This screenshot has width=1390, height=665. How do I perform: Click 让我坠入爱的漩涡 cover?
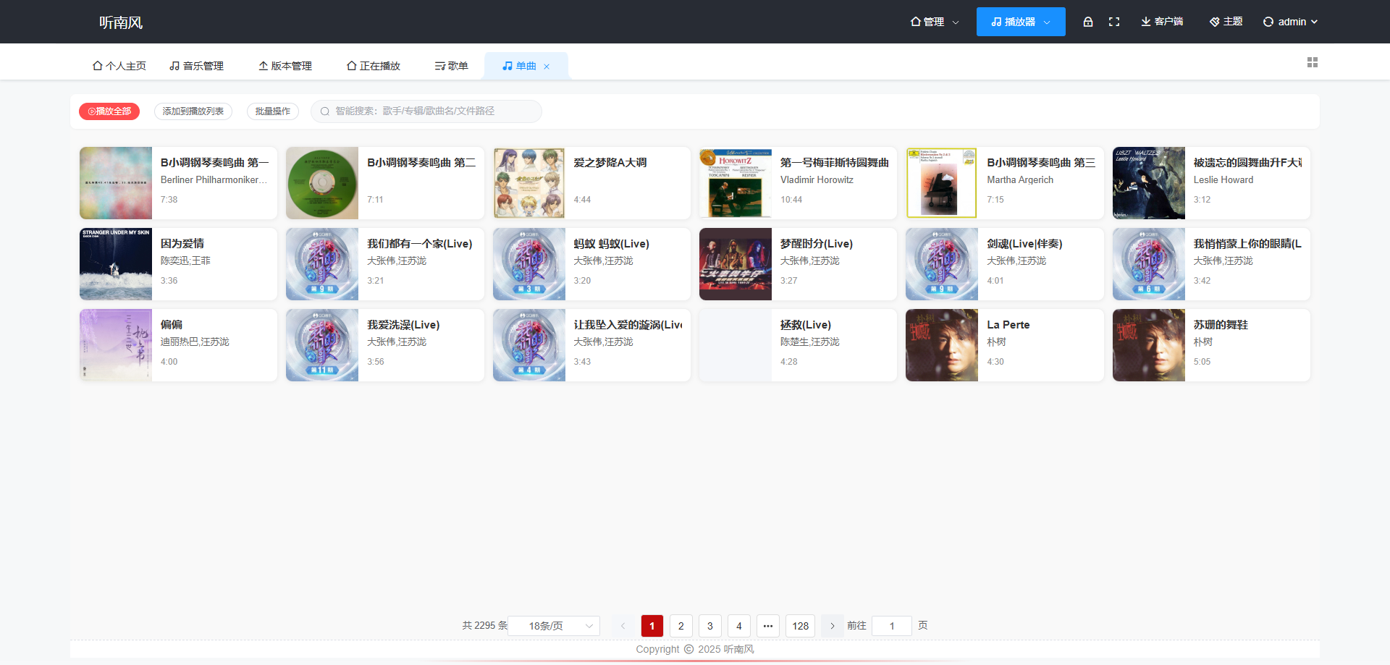pyautogui.click(x=529, y=345)
